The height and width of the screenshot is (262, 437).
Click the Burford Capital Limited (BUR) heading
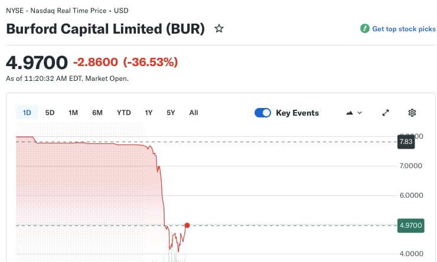click(x=105, y=29)
